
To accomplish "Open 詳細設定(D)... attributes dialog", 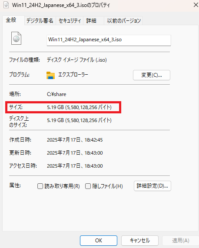I will tap(153, 186).
